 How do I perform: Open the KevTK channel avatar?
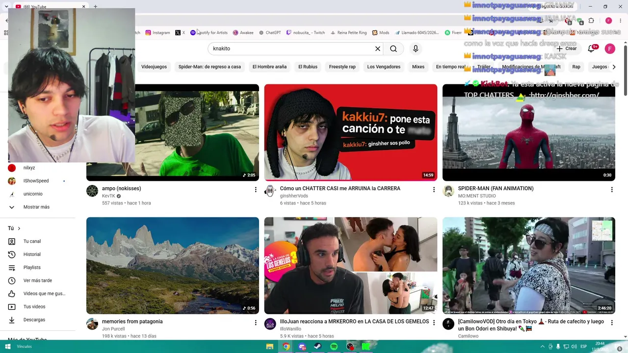pyautogui.click(x=92, y=191)
